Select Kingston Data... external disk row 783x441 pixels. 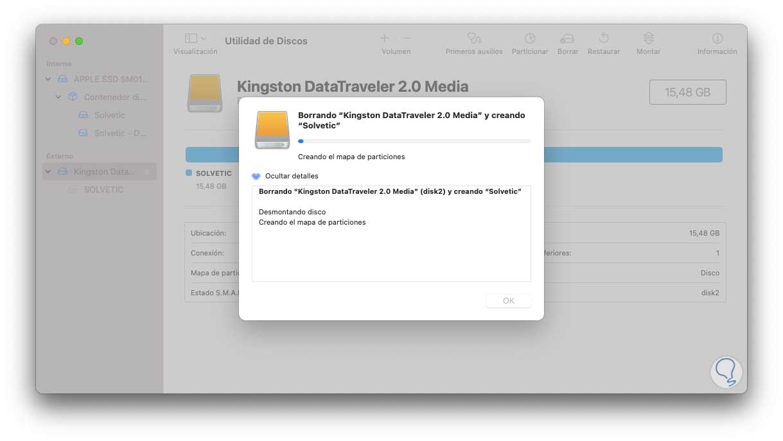100,171
